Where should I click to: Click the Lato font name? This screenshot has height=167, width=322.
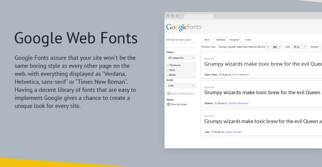[x=207, y=132]
